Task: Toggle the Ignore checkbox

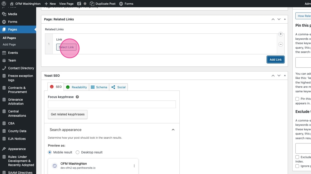Action: coord(297,166)
